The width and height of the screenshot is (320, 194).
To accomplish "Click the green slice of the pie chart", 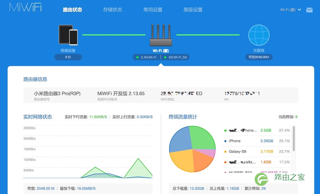I will tap(202, 137).
